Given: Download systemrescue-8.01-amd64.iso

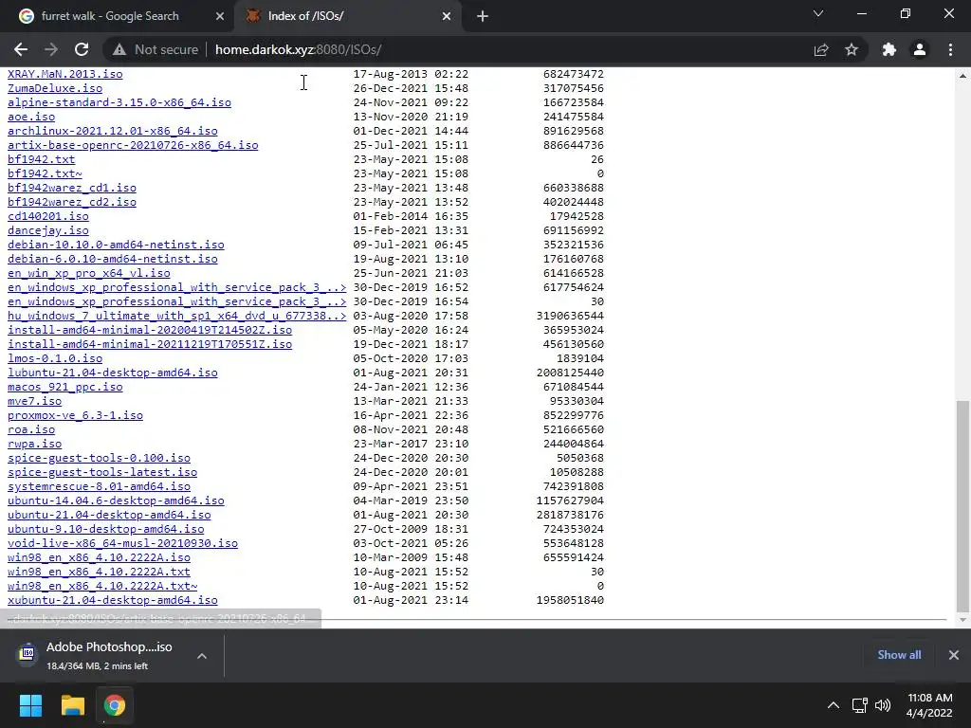Looking at the screenshot, I should (99, 486).
